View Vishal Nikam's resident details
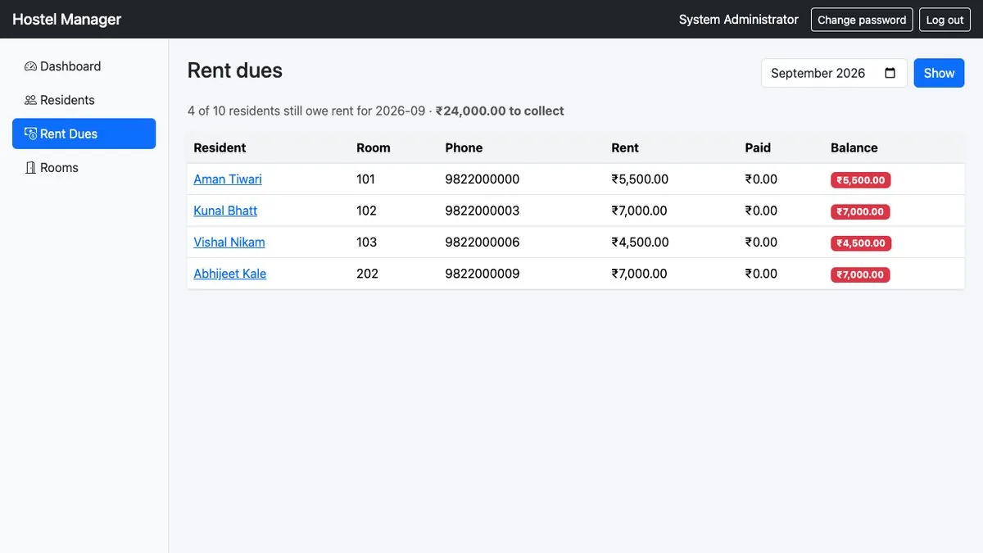 click(229, 243)
